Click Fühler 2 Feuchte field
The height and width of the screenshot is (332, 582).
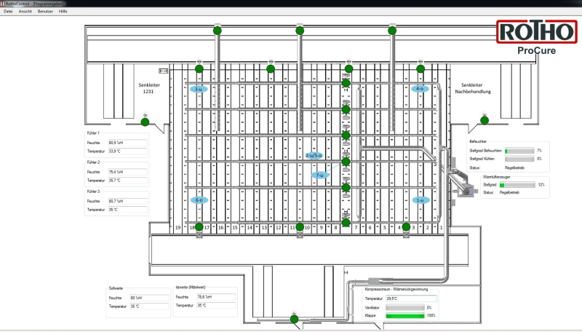click(x=127, y=172)
